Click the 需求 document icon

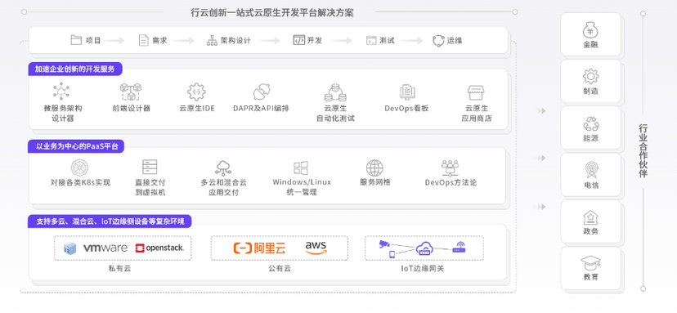(x=143, y=40)
